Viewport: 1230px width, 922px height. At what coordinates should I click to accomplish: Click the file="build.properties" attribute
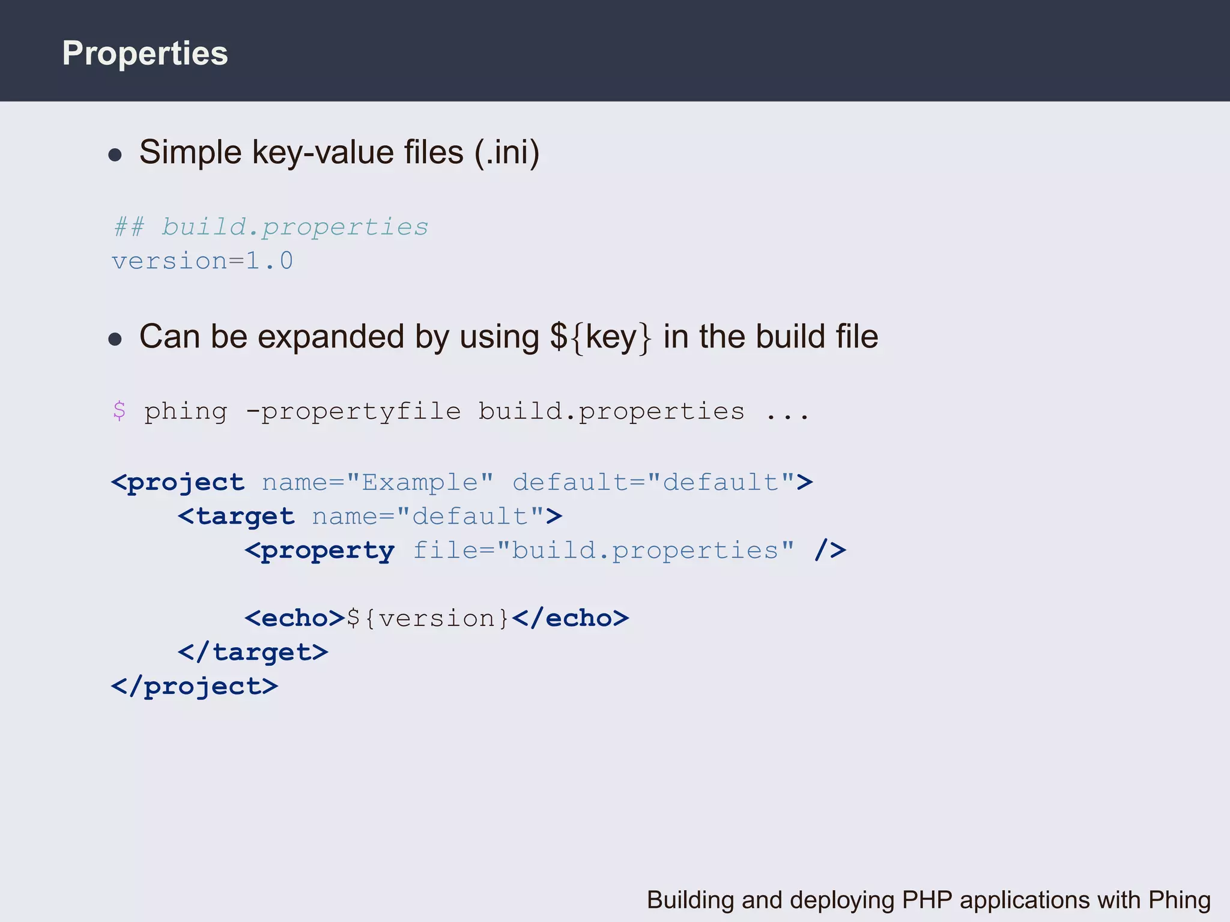pyautogui.click(x=604, y=550)
